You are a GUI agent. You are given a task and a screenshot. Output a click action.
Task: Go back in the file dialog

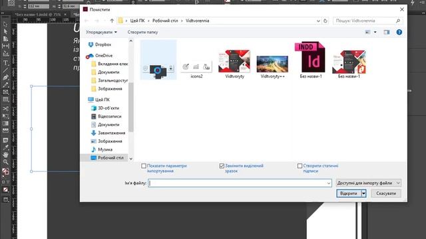click(87, 21)
